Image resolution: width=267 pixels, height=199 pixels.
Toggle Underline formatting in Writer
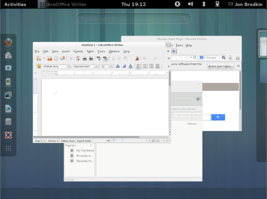coord(131,66)
